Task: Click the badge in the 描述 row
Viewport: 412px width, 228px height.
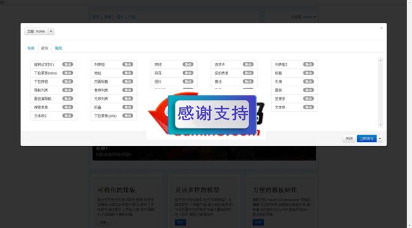Action: [x=248, y=81]
